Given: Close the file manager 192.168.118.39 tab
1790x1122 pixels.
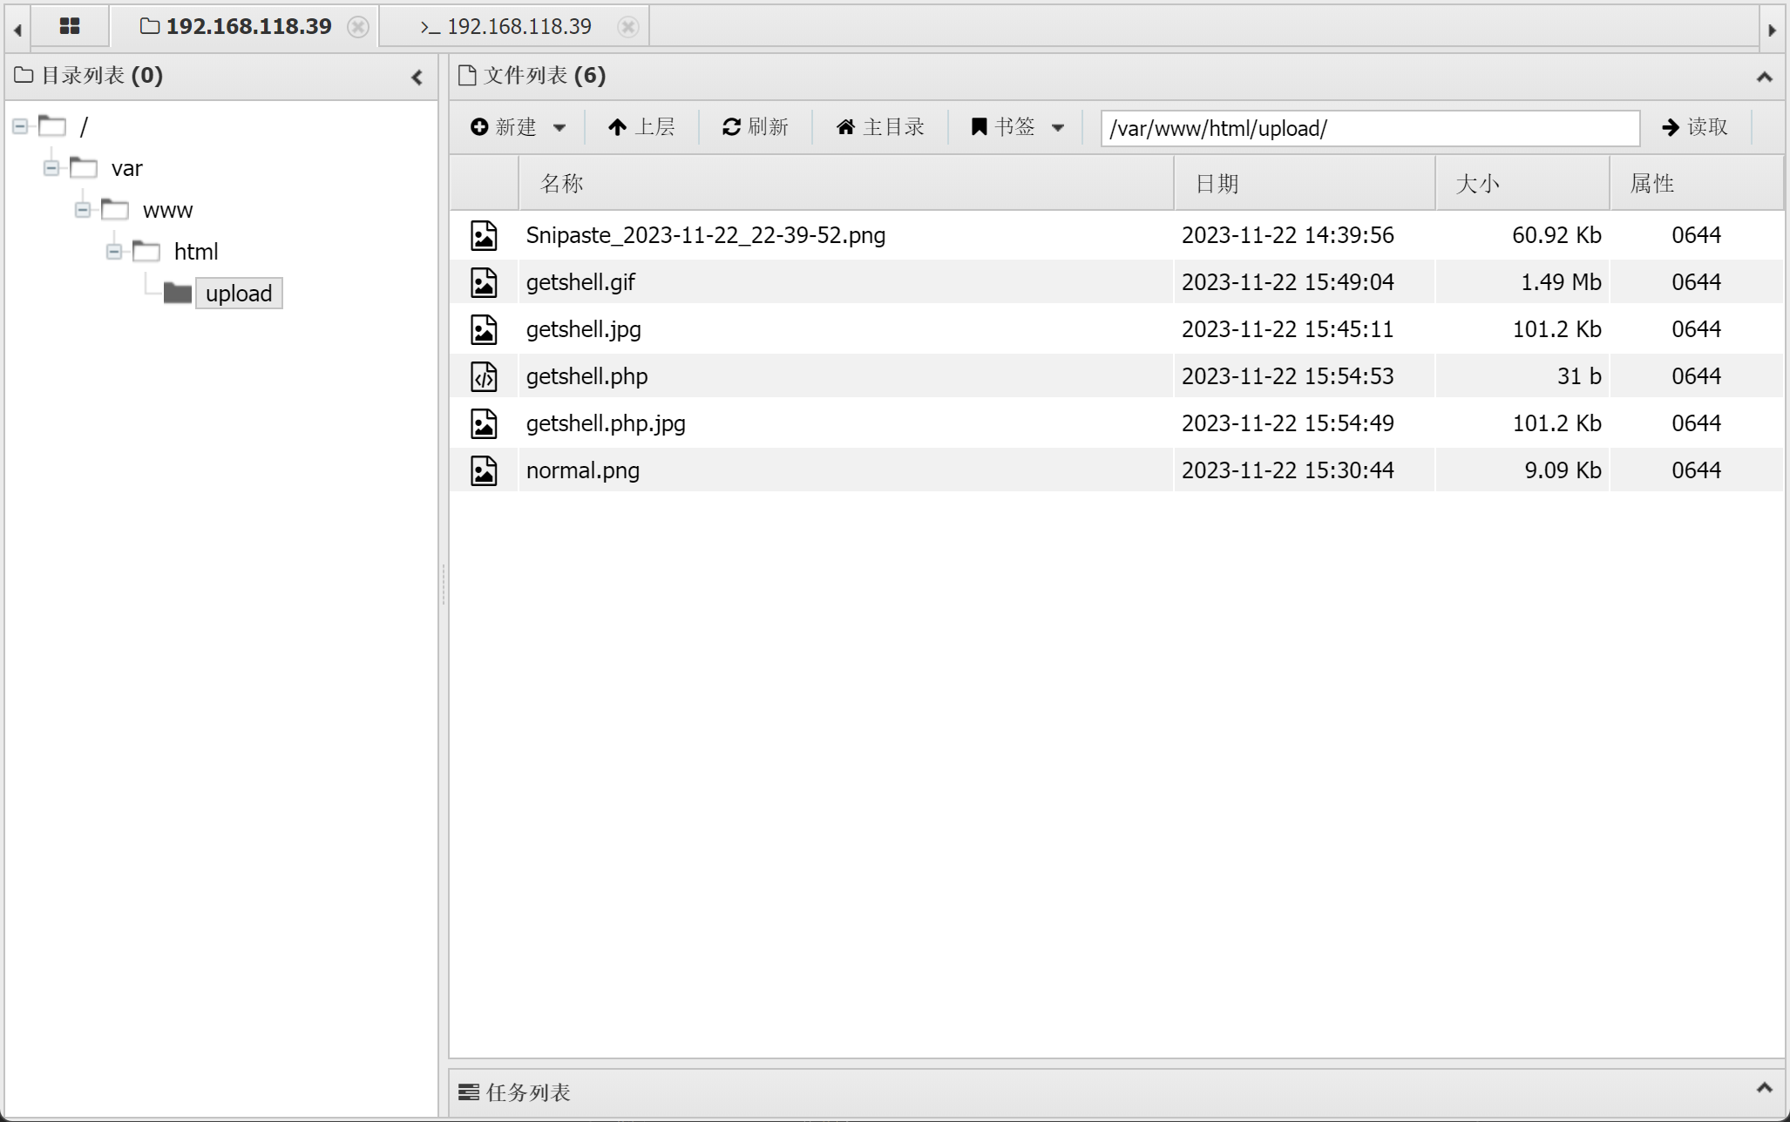Looking at the screenshot, I should tap(357, 27).
